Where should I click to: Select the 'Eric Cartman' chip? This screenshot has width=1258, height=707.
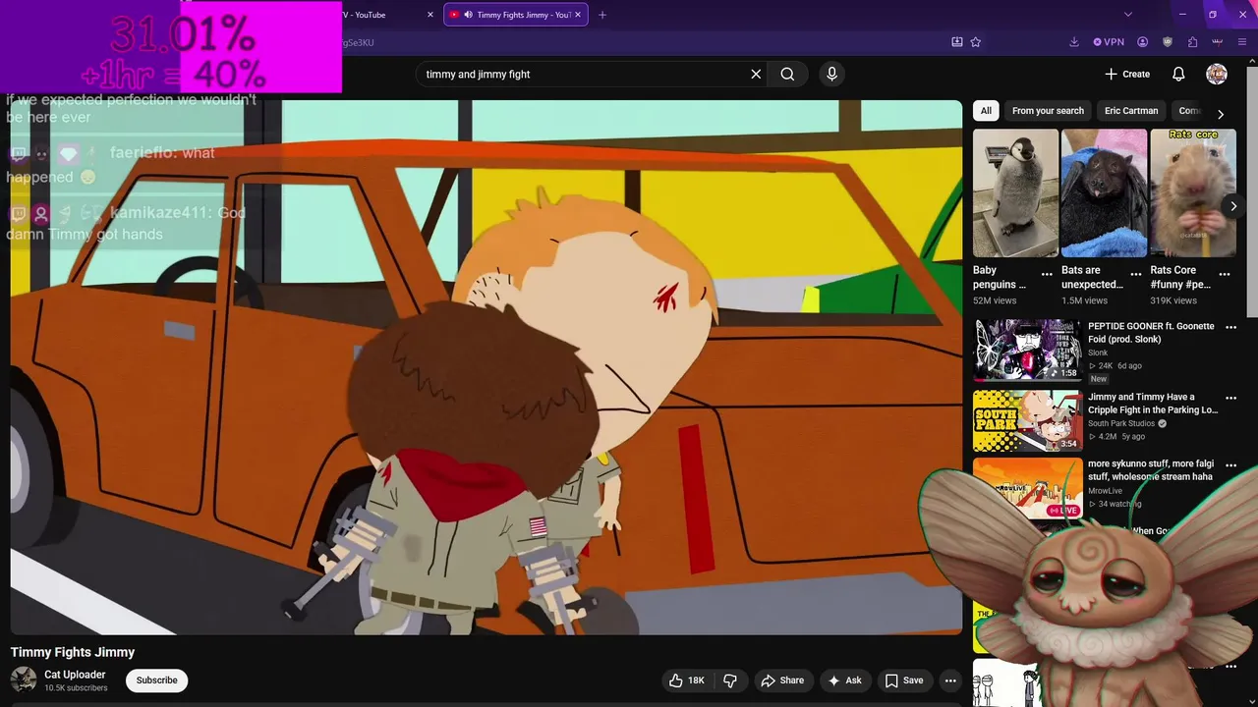[1131, 111]
